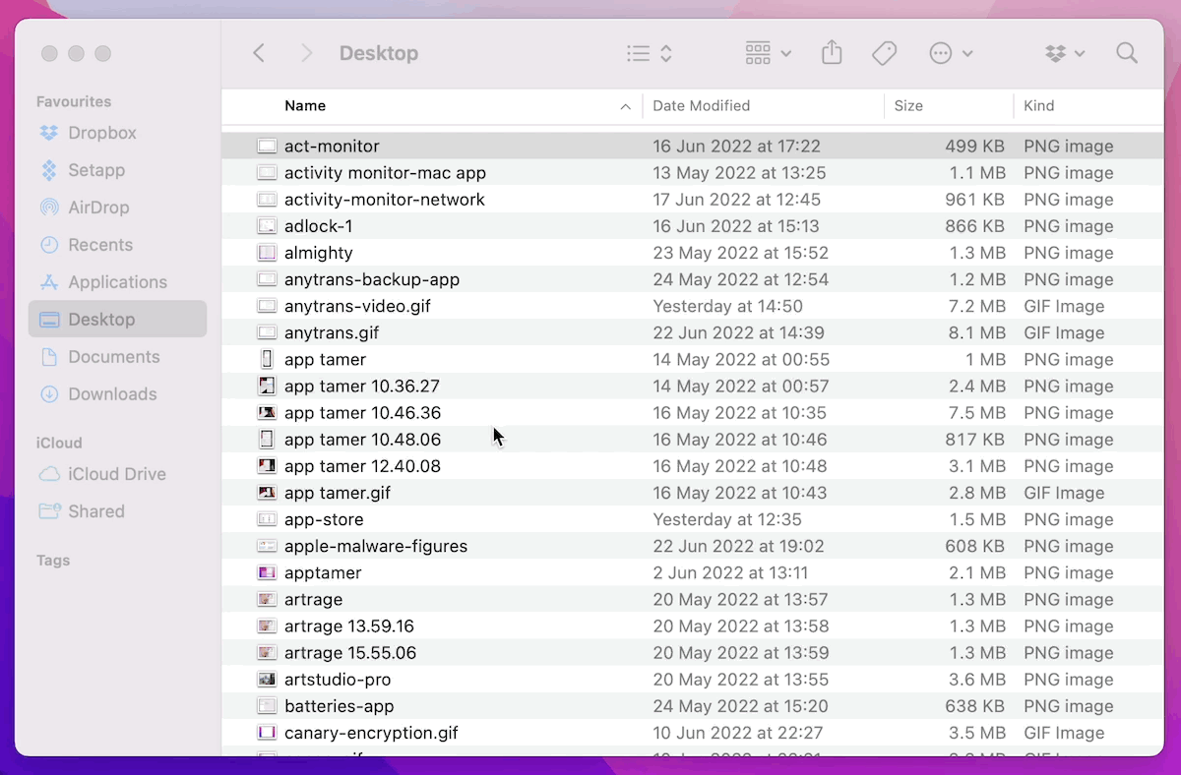Click the iCloud section heading
The image size is (1181, 775).
coord(59,443)
